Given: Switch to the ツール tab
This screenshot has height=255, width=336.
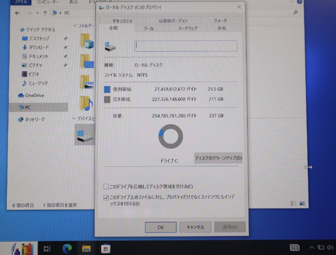Looking at the screenshot, I should pos(148,28).
